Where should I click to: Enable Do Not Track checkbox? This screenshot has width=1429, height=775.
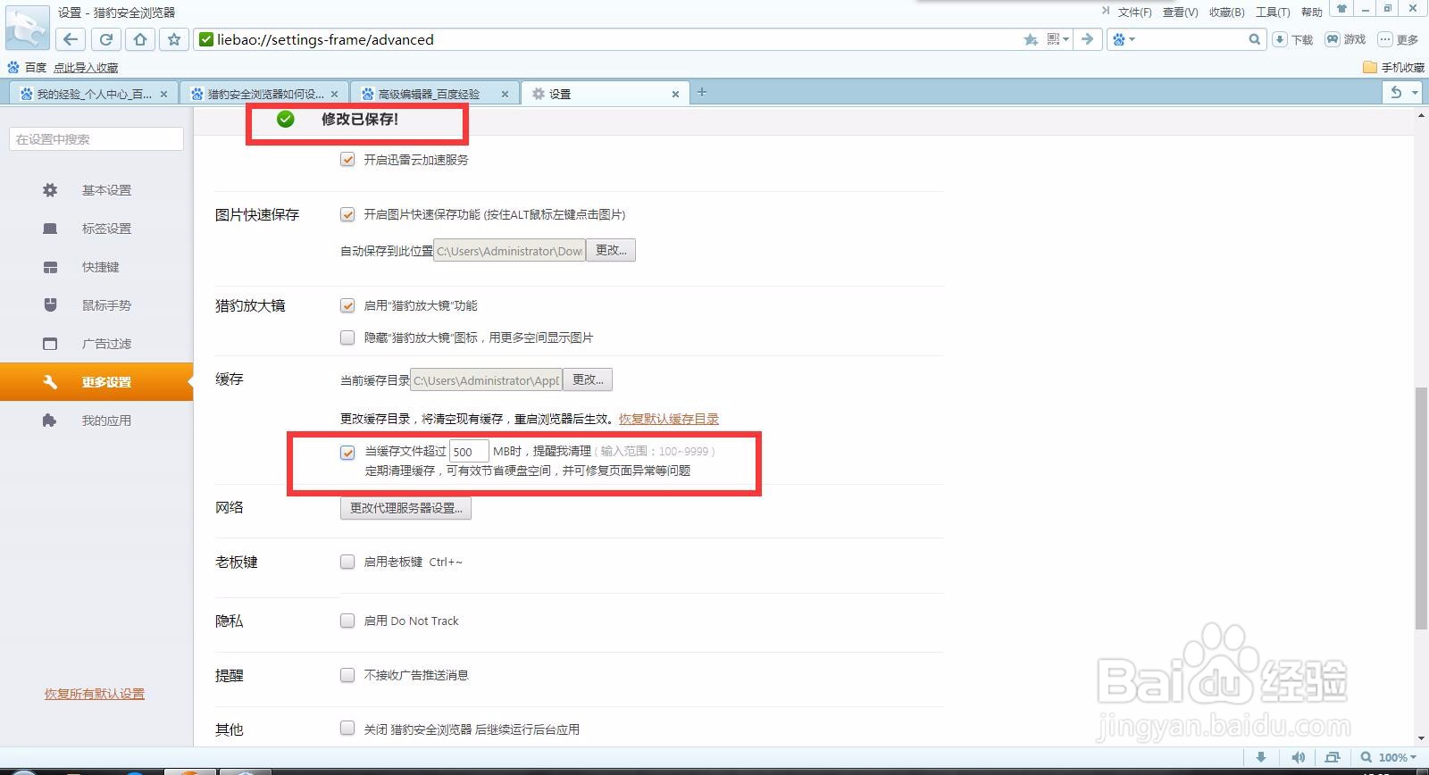pos(347,621)
